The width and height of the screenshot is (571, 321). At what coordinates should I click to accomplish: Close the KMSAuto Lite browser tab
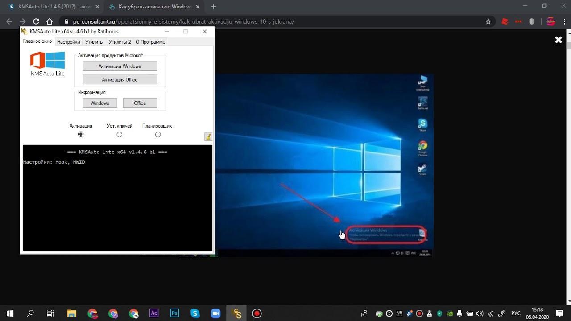point(97,7)
